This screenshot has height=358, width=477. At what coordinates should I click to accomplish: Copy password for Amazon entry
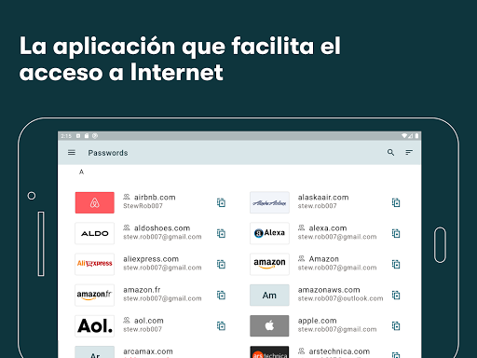pyautogui.click(x=396, y=264)
